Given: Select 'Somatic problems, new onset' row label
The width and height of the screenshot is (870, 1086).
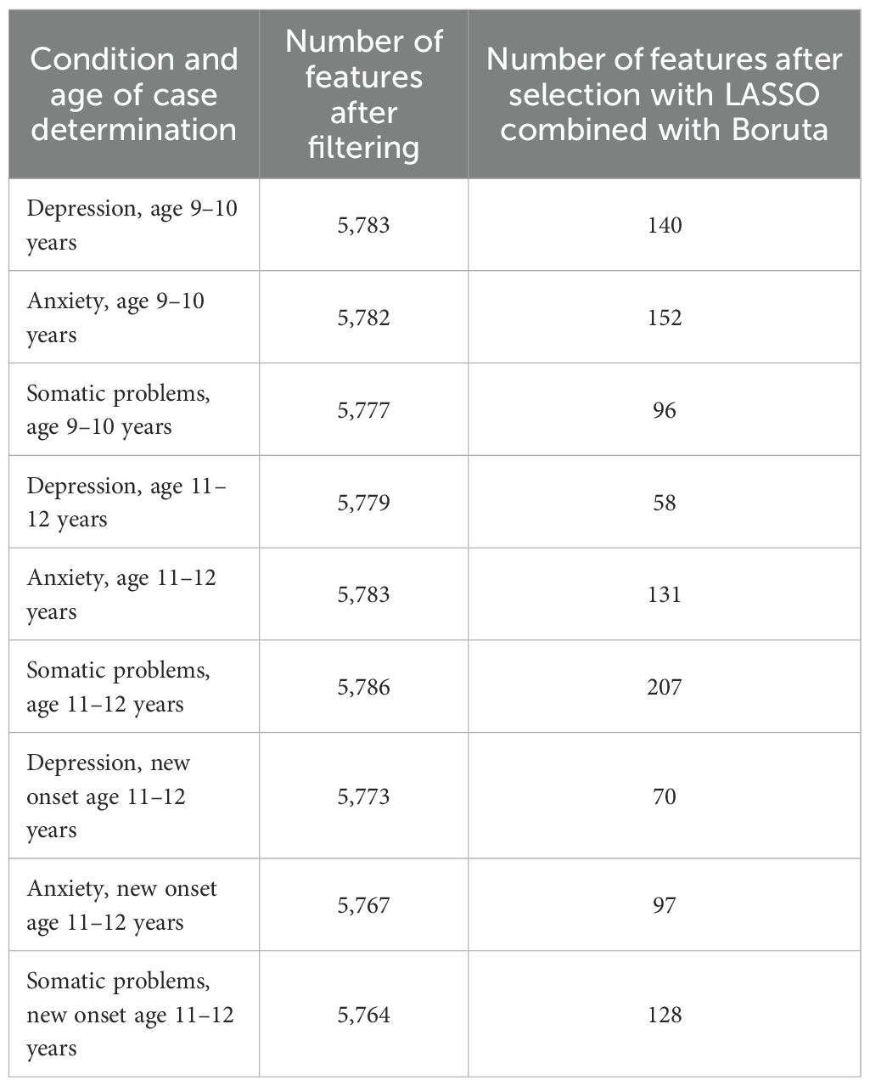Looking at the screenshot, I should [130, 1015].
